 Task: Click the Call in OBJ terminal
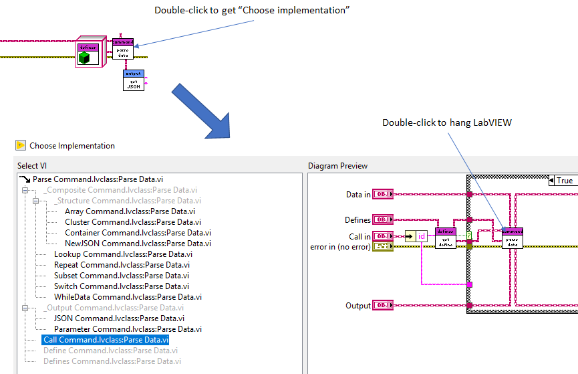(383, 236)
